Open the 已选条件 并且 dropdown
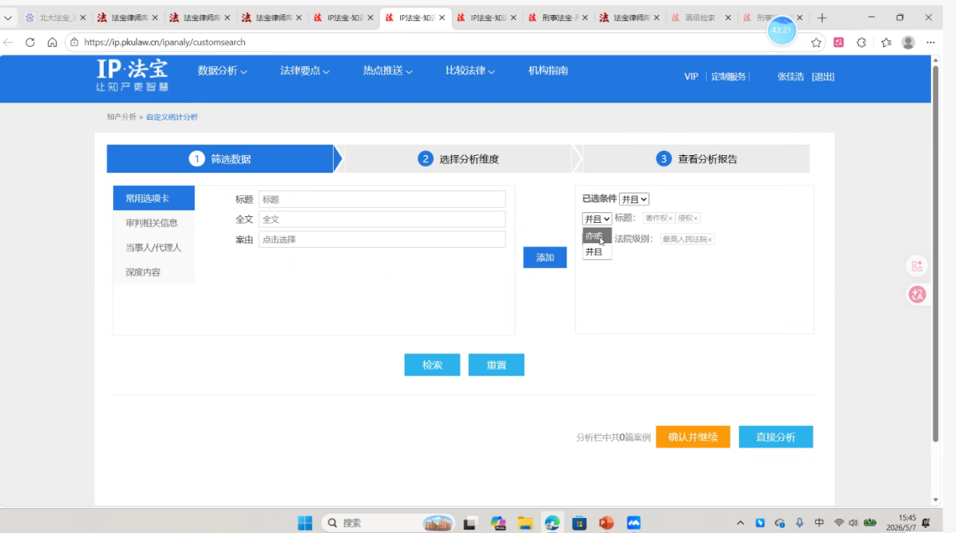 pos(634,199)
